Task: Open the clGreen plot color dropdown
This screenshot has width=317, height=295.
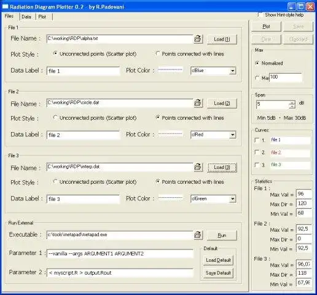Action: pos(233,199)
